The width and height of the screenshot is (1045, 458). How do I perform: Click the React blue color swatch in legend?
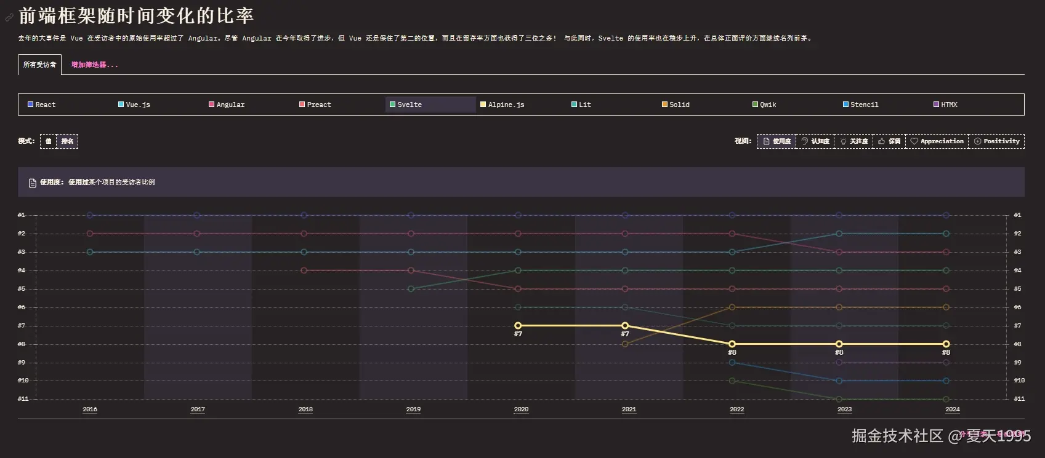tap(30, 105)
